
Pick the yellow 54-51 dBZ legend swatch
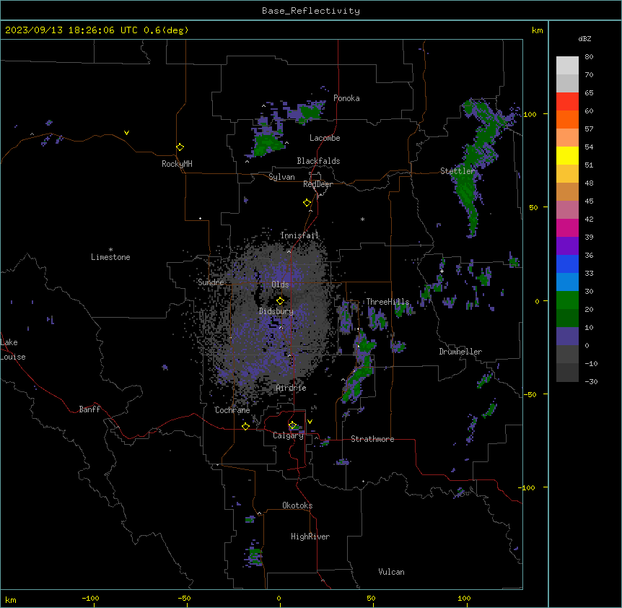[567, 155]
